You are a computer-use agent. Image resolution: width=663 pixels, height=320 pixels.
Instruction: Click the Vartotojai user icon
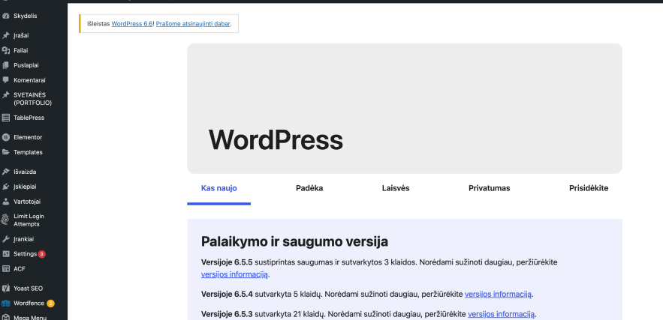click(5, 202)
